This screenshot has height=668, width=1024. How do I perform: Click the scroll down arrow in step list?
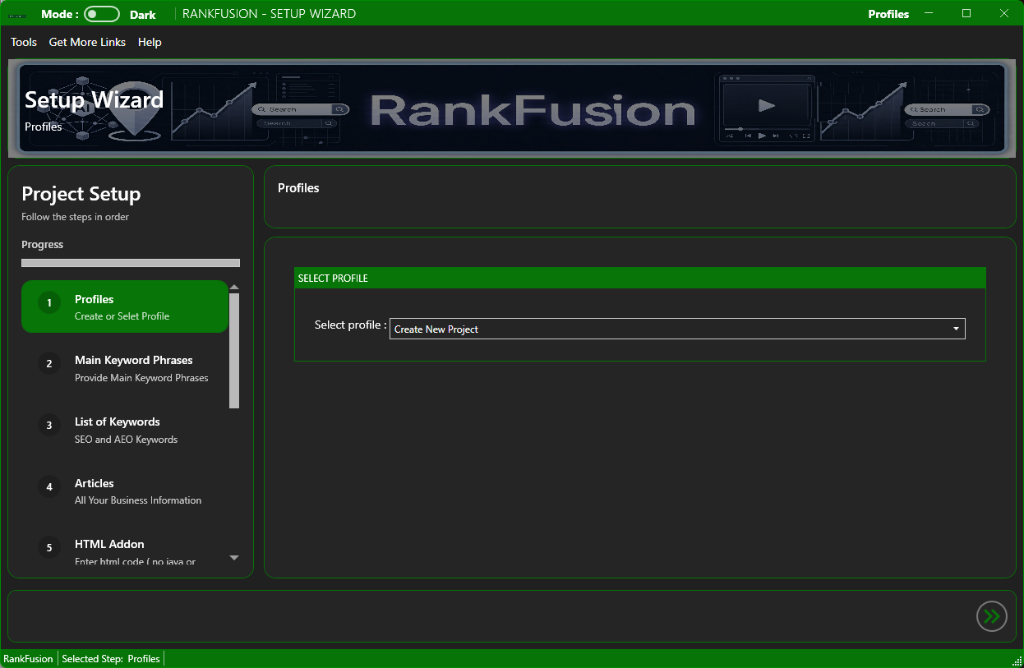click(234, 558)
